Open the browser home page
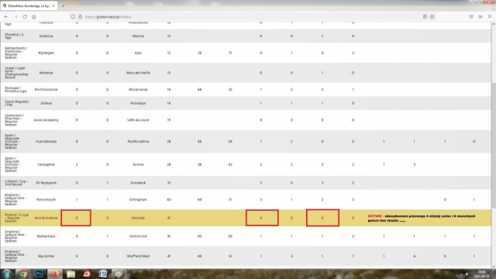The height and width of the screenshot is (279, 496). pyautogui.click(x=34, y=17)
